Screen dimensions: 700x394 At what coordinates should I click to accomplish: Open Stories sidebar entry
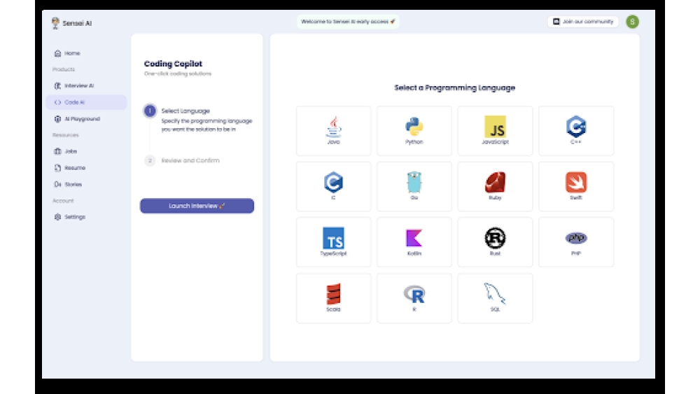pos(86,184)
